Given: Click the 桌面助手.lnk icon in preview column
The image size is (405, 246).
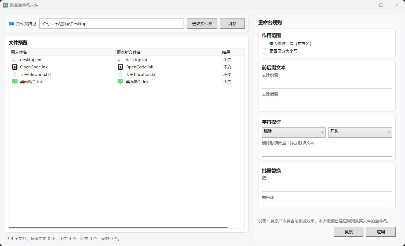Looking at the screenshot, I should [121, 82].
